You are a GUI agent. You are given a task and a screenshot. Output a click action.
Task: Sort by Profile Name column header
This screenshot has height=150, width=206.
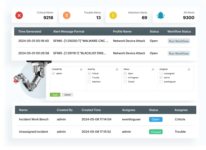tap(122, 31)
